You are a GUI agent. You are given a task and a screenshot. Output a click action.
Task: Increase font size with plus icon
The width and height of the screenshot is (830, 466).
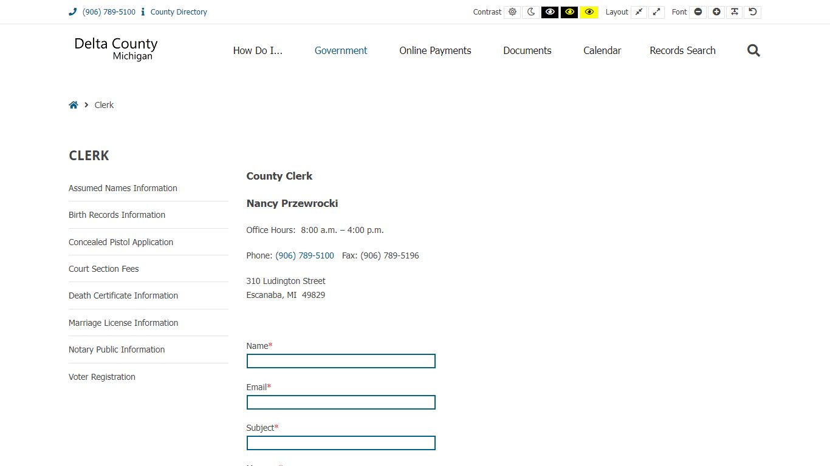click(716, 12)
